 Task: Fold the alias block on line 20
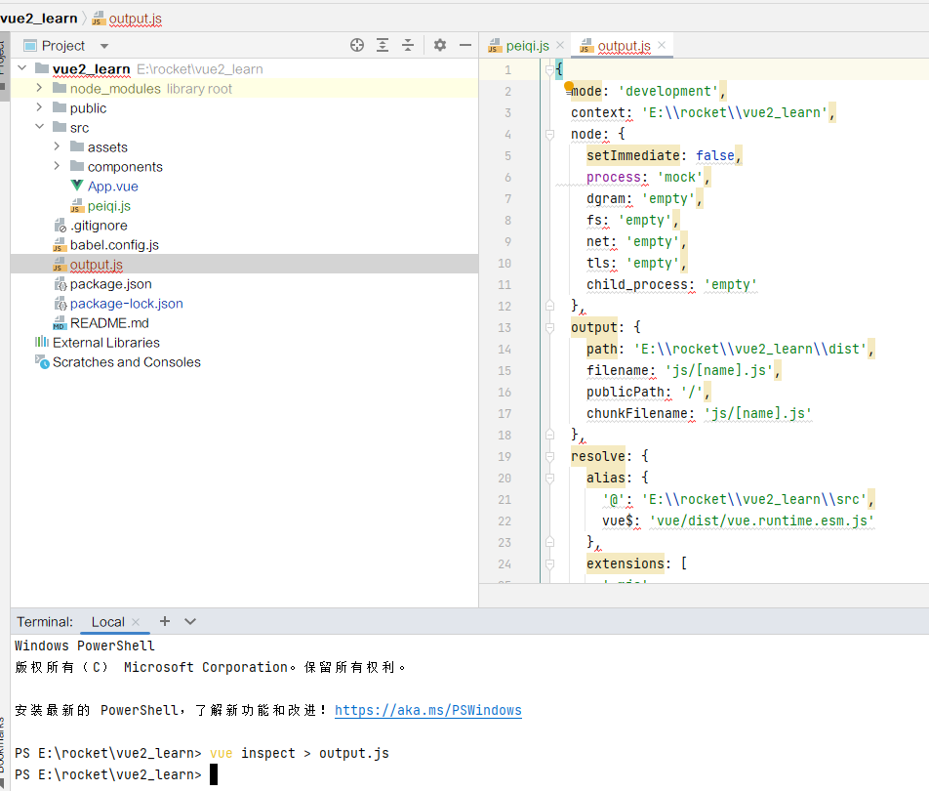(549, 478)
